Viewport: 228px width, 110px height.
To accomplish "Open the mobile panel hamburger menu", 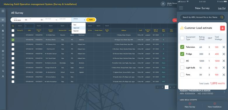I will click(181, 8).
